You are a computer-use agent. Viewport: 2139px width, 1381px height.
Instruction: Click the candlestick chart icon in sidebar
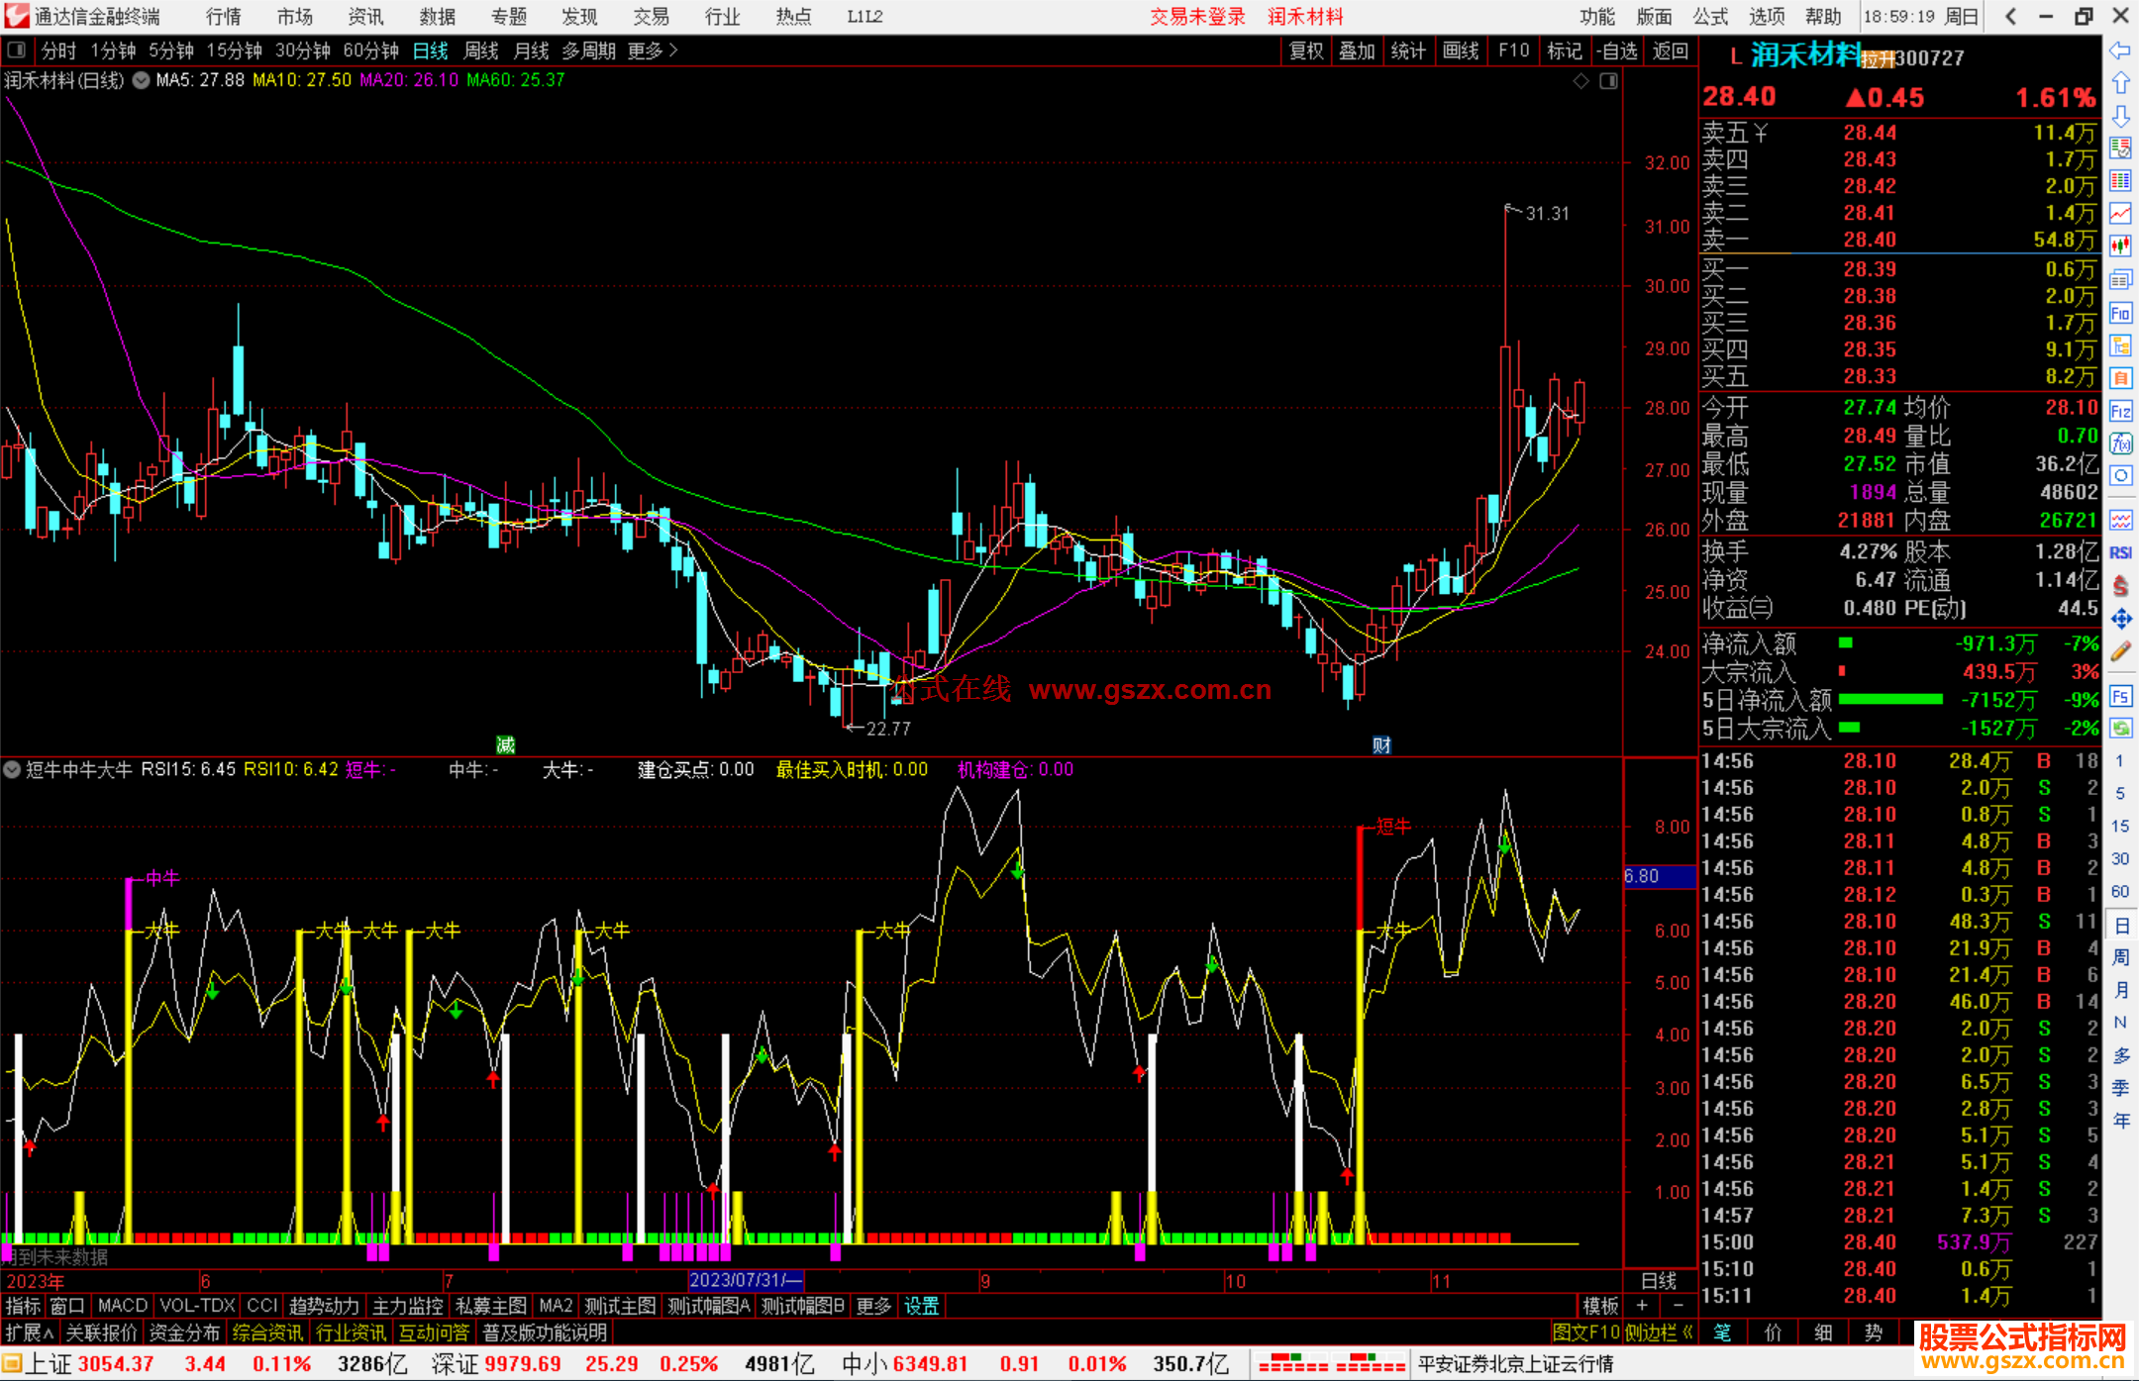click(2120, 246)
